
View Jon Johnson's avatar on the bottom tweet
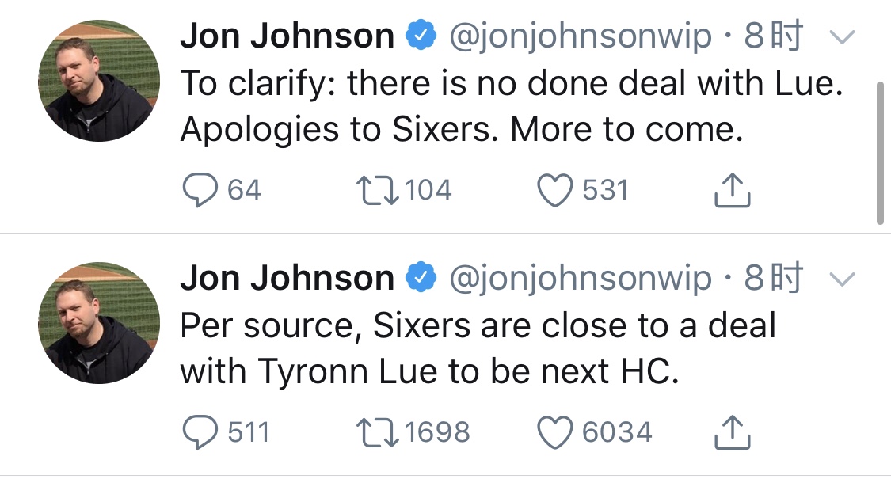click(x=98, y=322)
